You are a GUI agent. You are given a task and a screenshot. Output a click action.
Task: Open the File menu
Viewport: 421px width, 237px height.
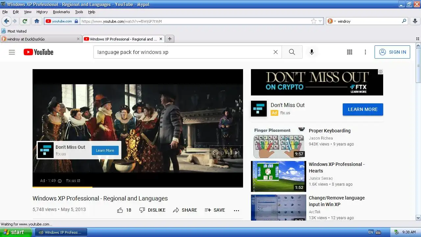click(x=5, y=12)
